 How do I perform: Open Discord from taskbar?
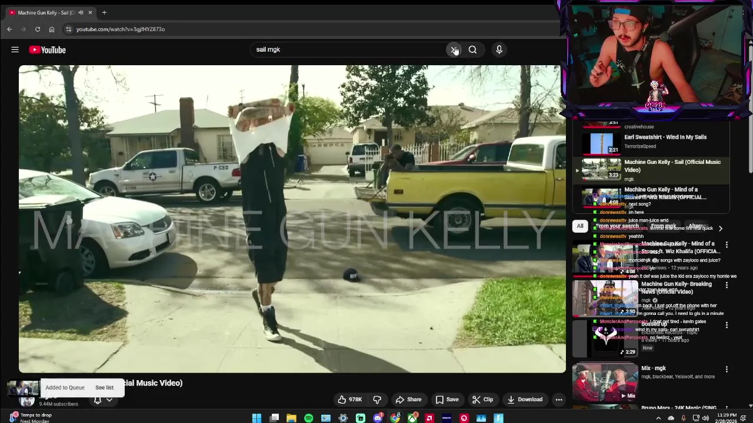pos(378,418)
